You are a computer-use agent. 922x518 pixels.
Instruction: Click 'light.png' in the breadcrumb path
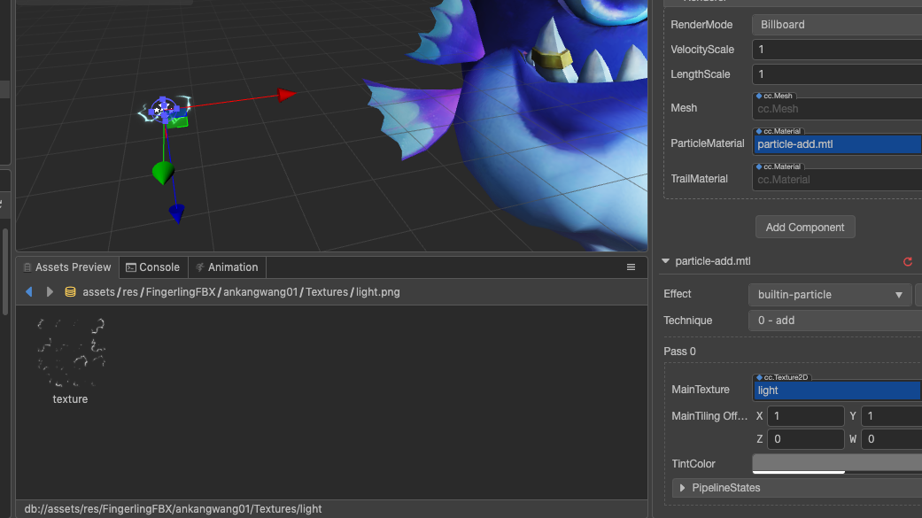tap(377, 291)
